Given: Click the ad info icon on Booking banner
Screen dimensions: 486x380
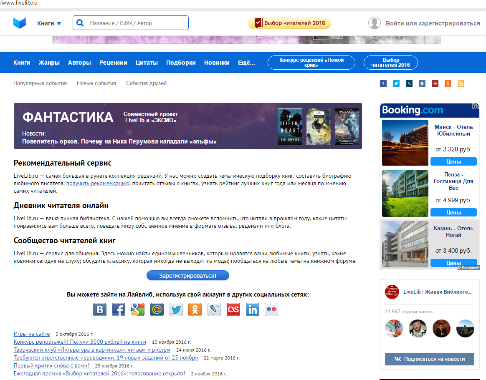Looking at the screenshot, I should 476,106.
